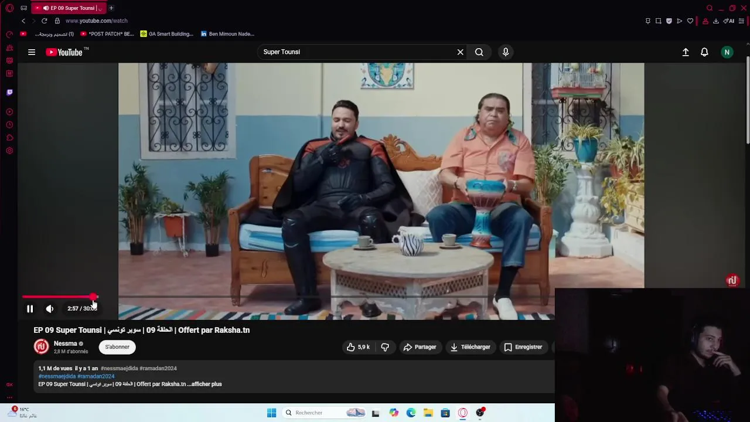The image size is (750, 422).
Task: Open a new browser tab
Action: 111,8
